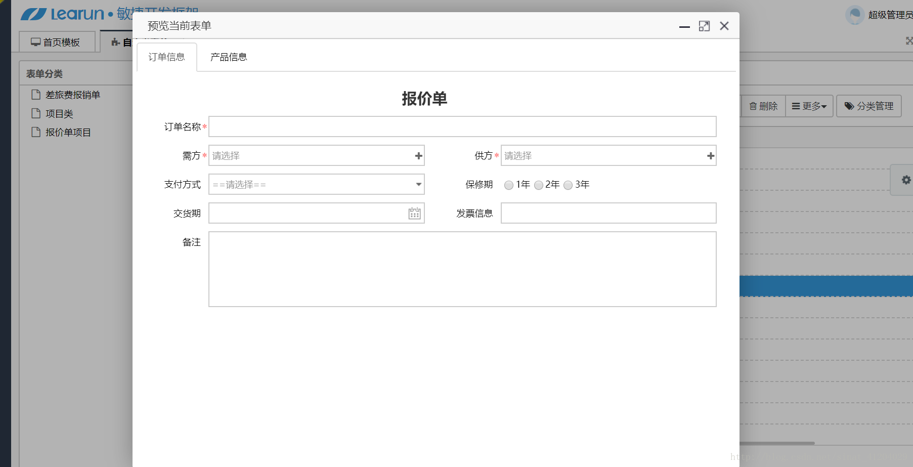Click the 分类管理 button
This screenshot has width=913, height=467.
[x=869, y=106]
